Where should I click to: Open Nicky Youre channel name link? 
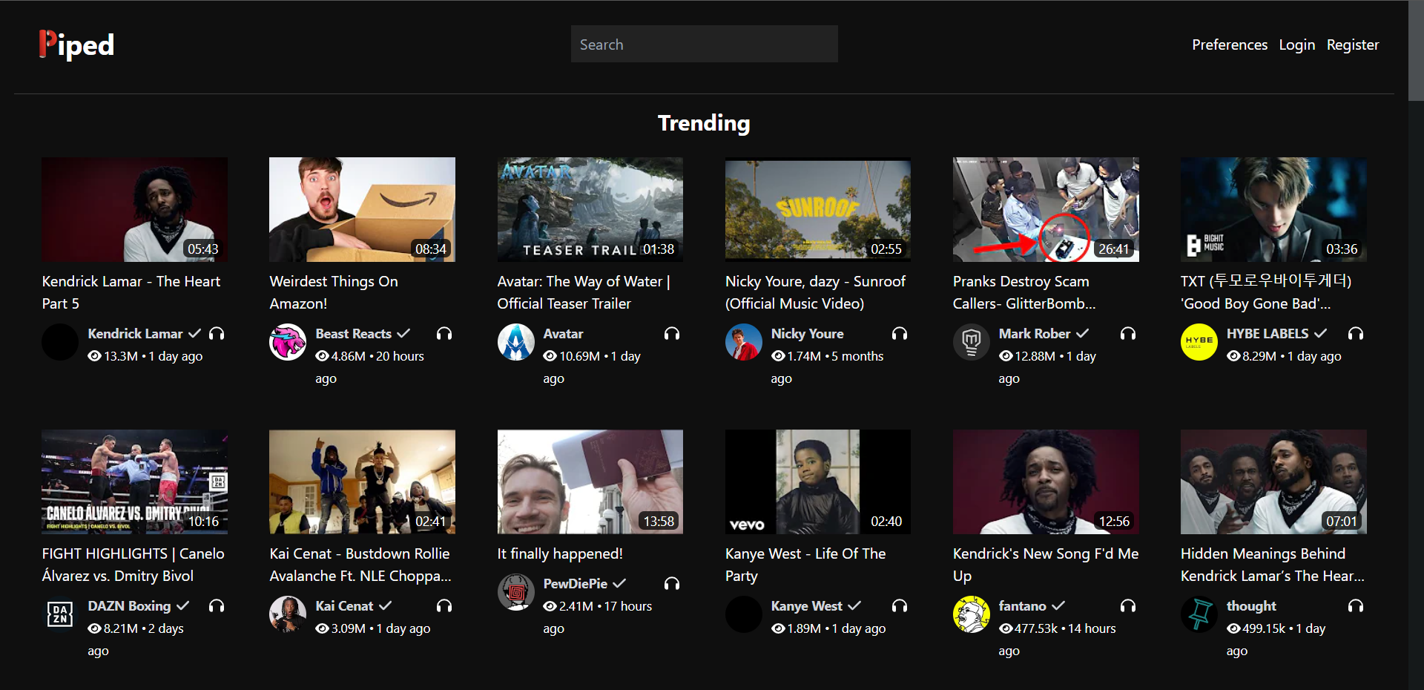tap(807, 334)
